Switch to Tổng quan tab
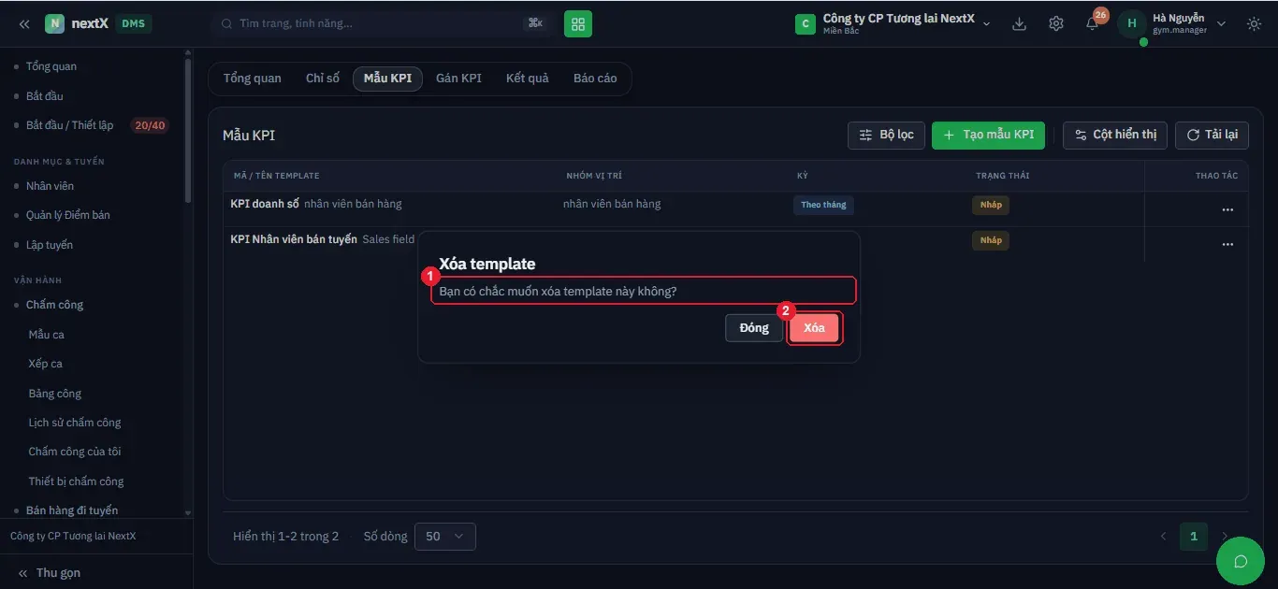The width and height of the screenshot is (1278, 589). pyautogui.click(x=252, y=79)
